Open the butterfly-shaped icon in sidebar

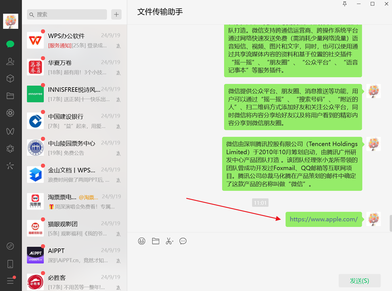click(10, 131)
